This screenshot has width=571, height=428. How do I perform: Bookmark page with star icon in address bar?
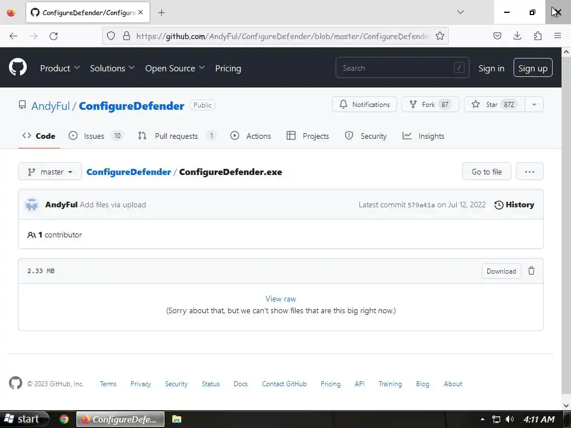point(440,36)
